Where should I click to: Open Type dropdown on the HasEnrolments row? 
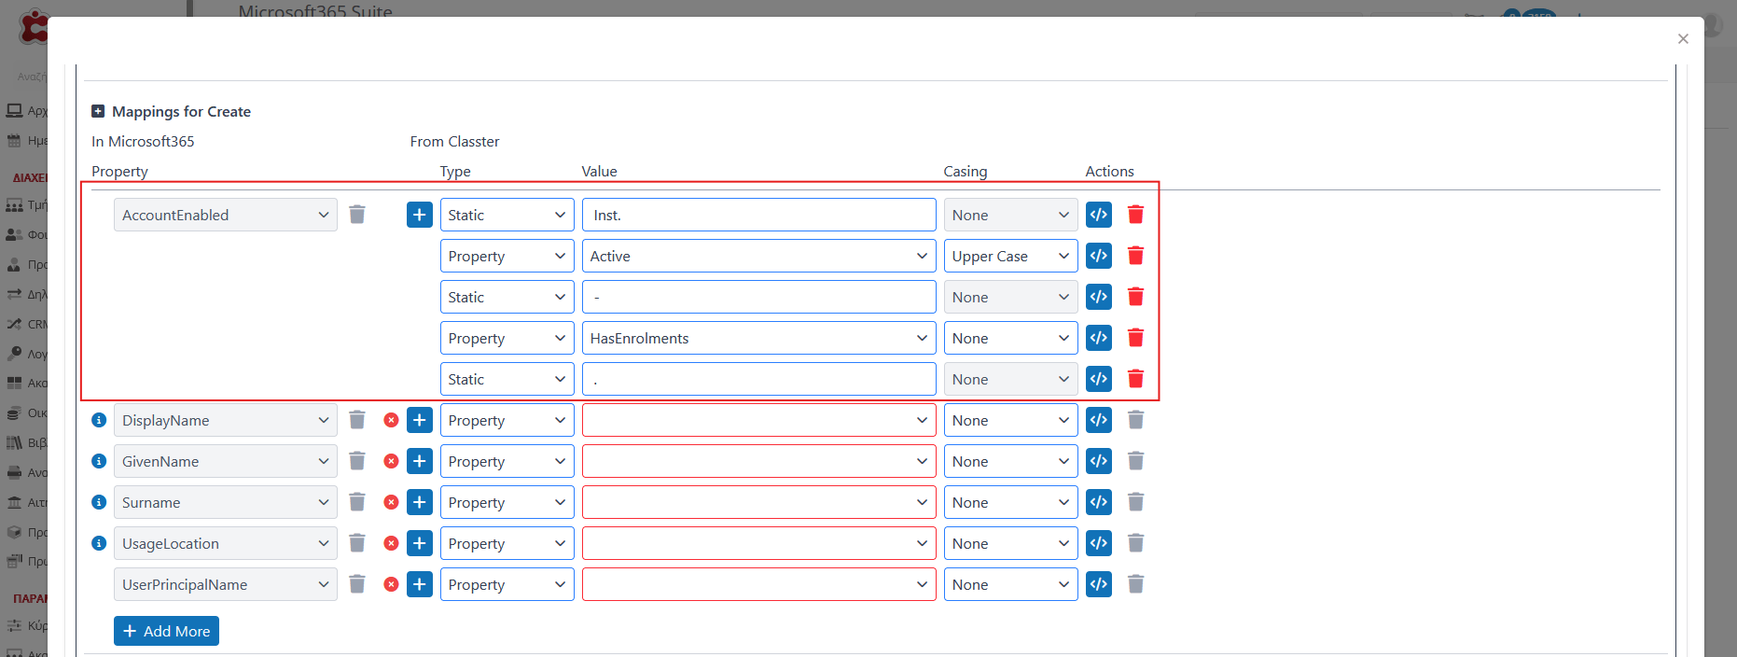point(507,338)
